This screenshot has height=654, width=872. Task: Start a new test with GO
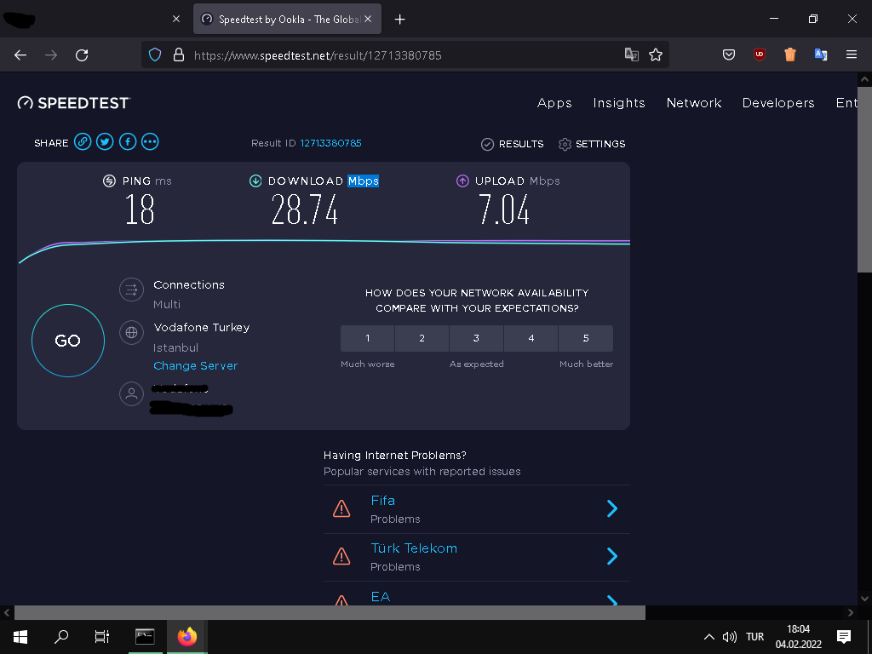(x=68, y=341)
